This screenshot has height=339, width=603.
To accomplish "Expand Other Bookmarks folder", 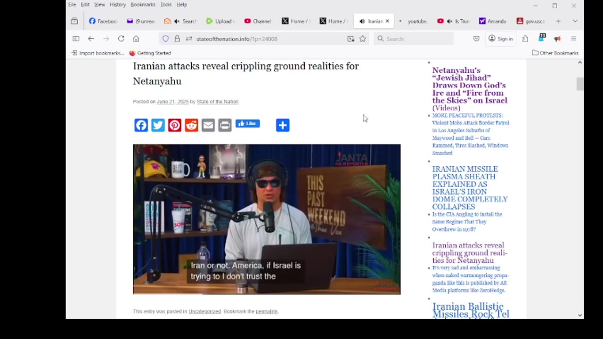I will pos(555,53).
